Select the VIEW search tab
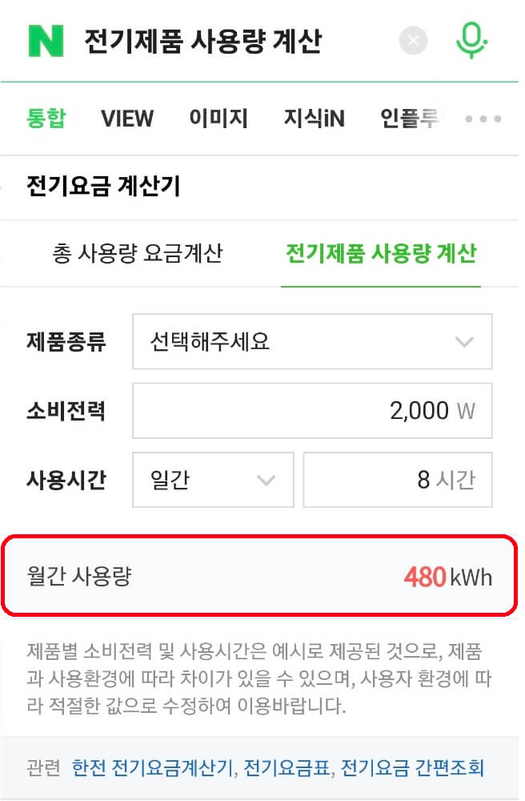Image resolution: width=525 pixels, height=801 pixels. click(x=126, y=119)
